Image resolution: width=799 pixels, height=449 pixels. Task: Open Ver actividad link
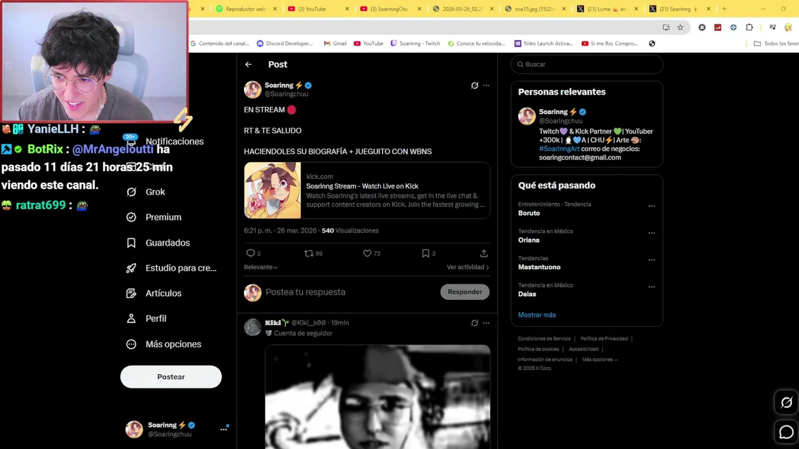(468, 267)
